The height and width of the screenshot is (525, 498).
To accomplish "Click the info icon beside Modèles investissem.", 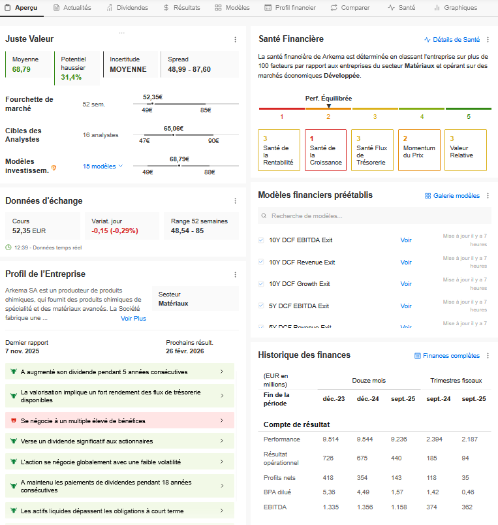I will pos(54,168).
